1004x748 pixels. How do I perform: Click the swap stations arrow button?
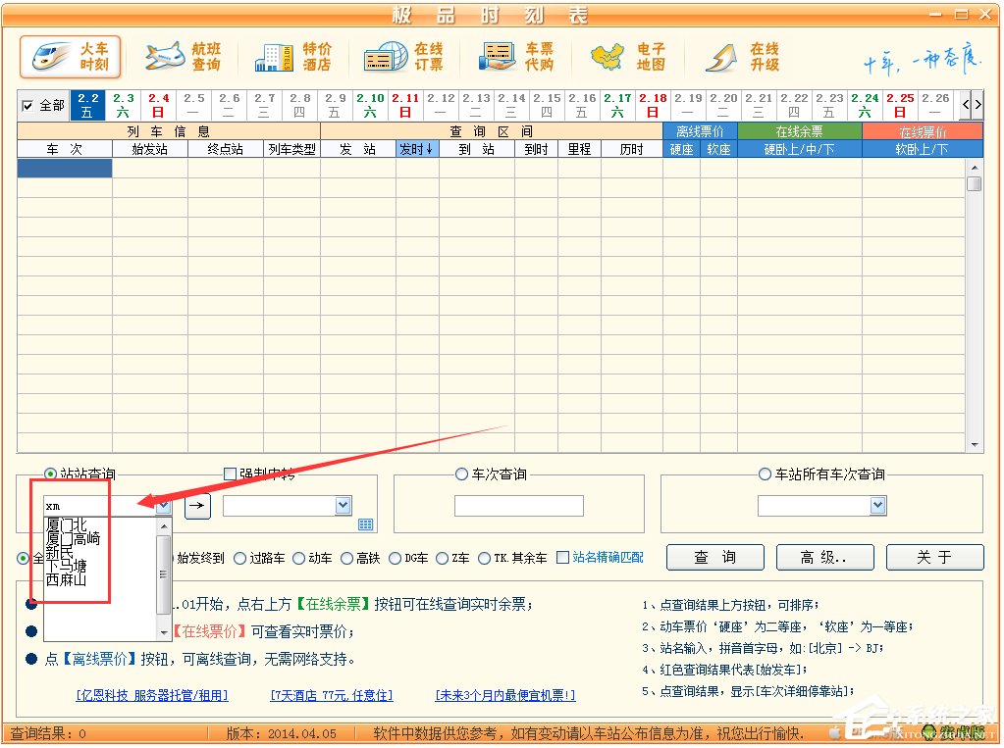197,506
